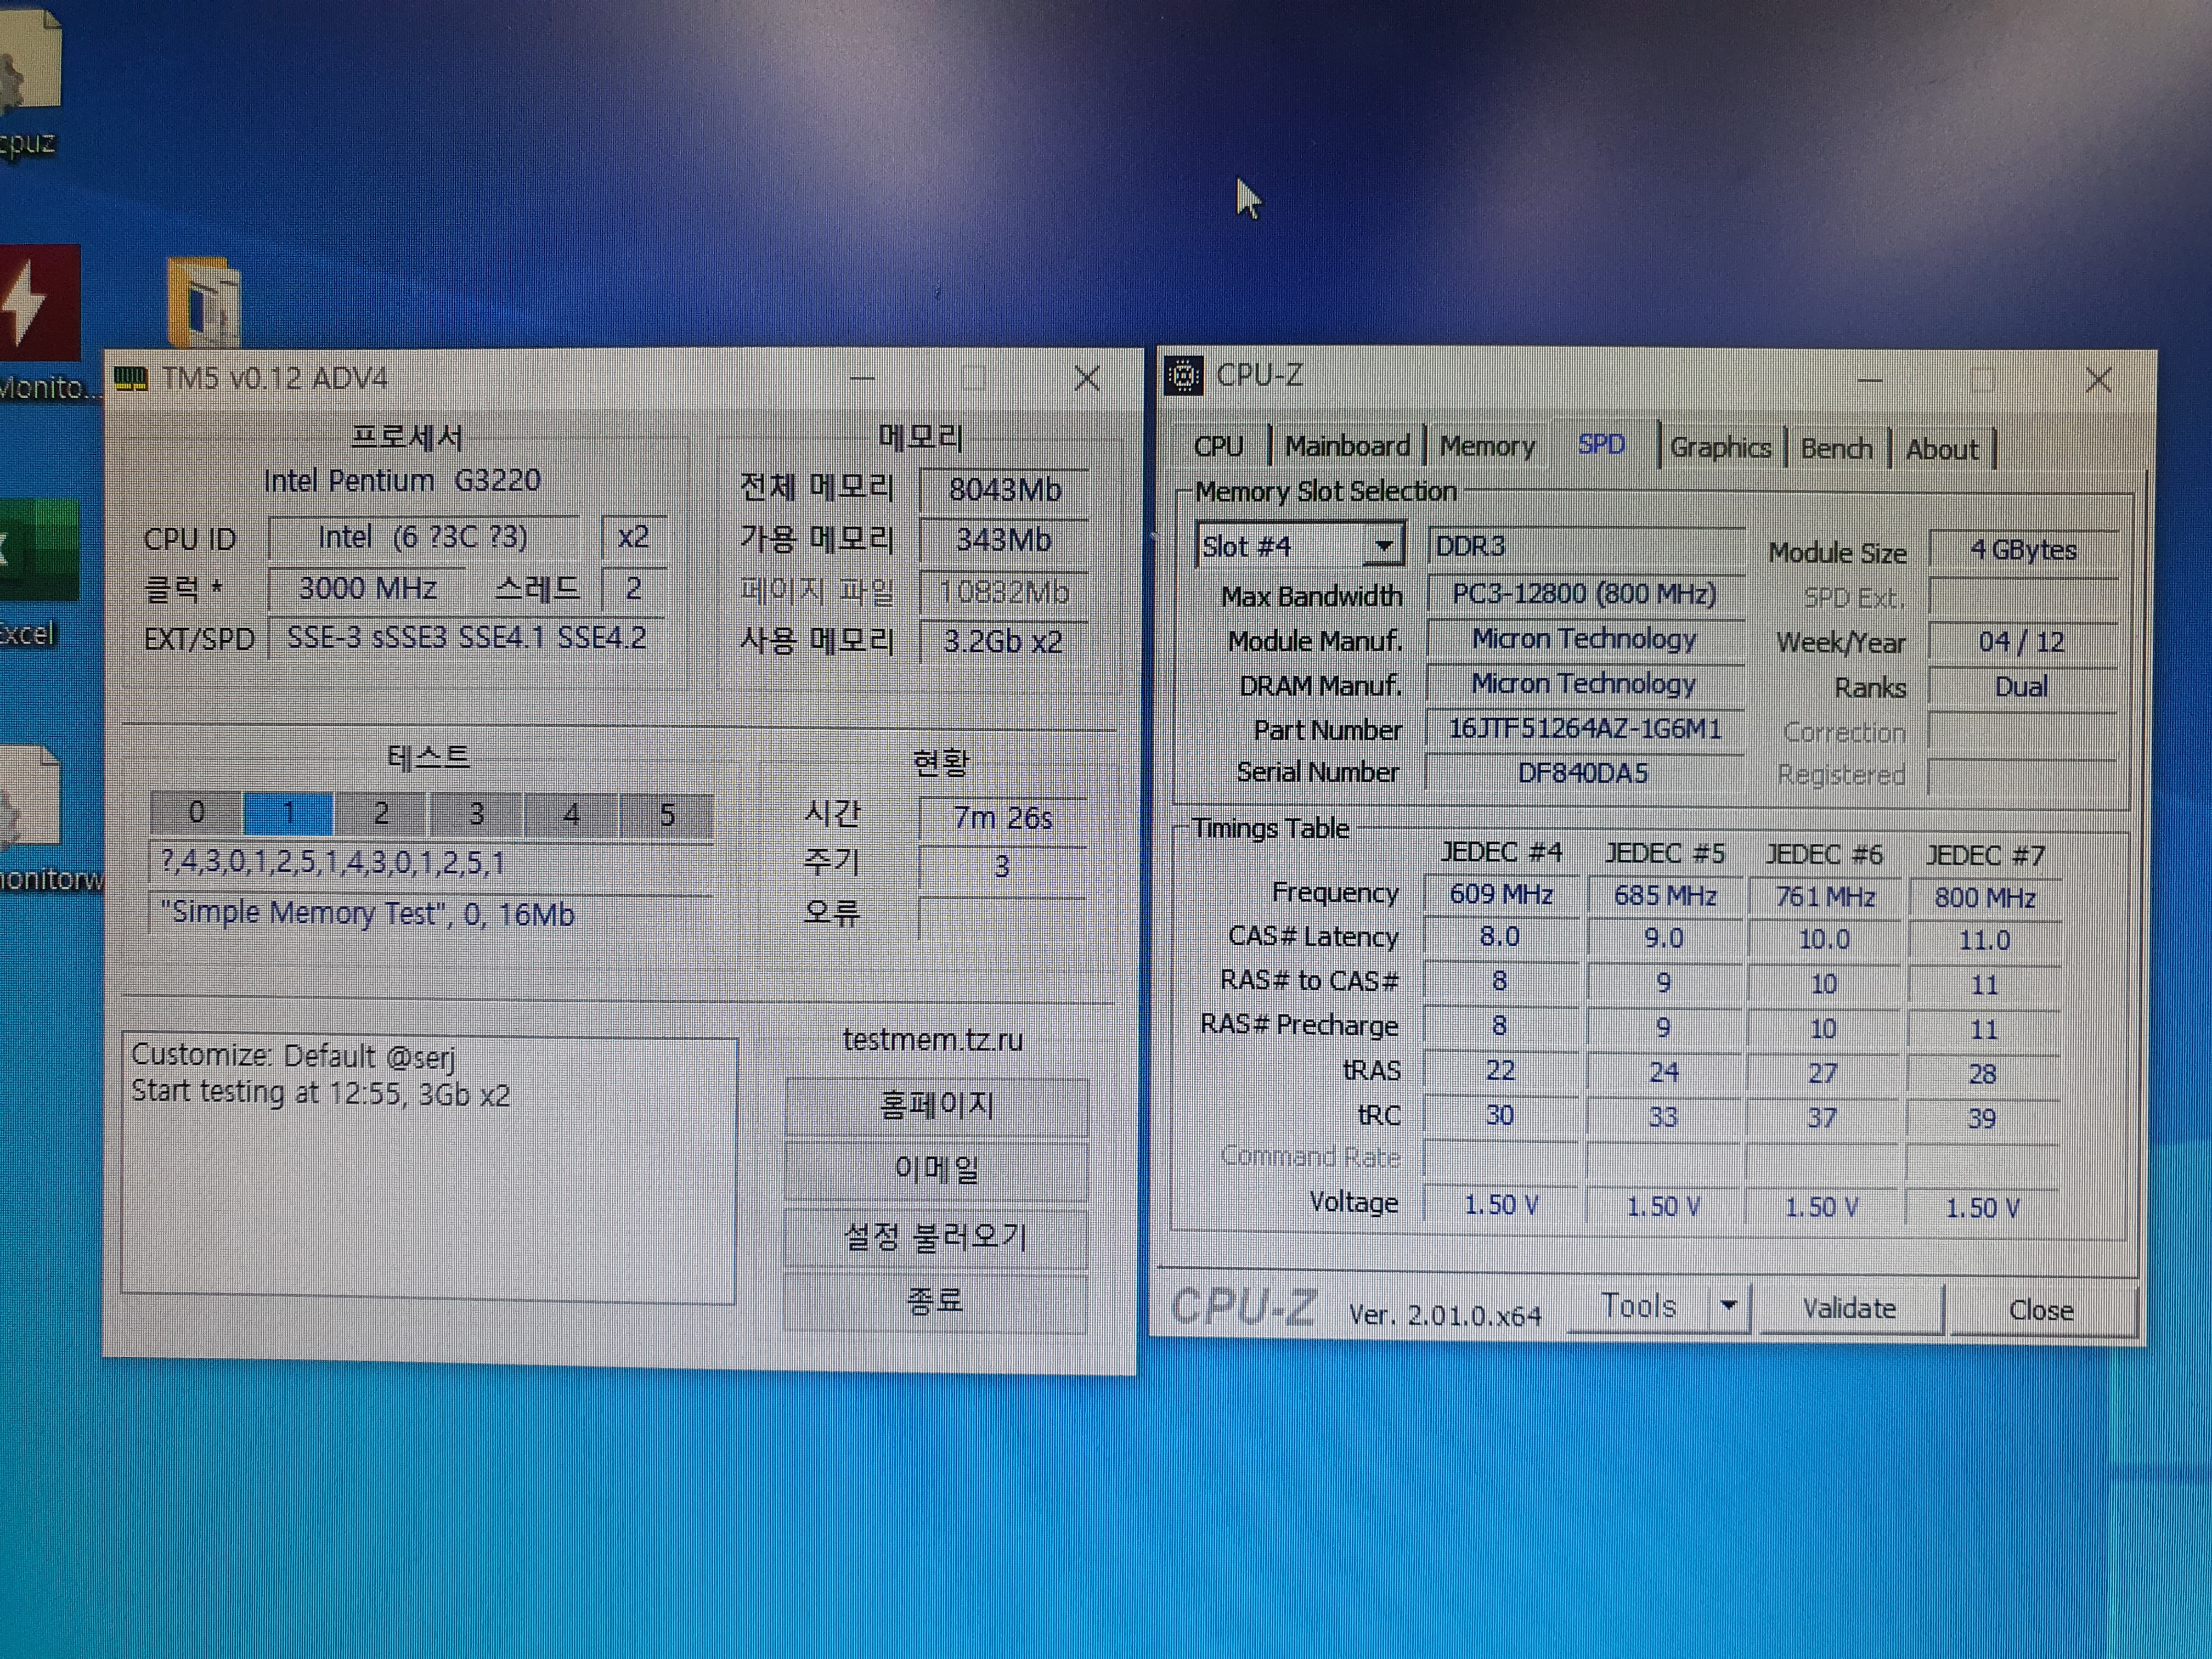
Task: Click the cycle count field showing 3
Action: pos(1002,866)
